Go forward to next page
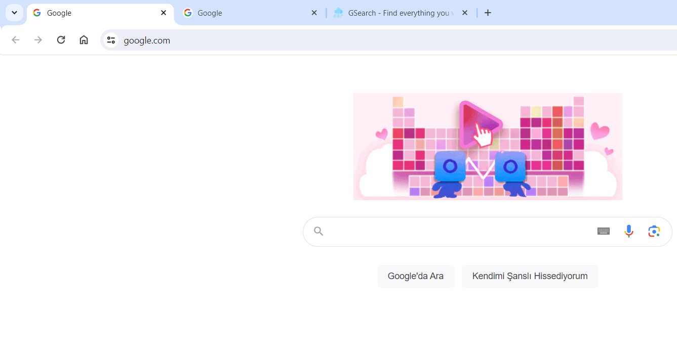The image size is (677, 359). point(38,40)
